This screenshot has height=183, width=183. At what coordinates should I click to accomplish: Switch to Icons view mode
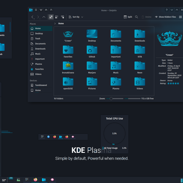(51, 17)
